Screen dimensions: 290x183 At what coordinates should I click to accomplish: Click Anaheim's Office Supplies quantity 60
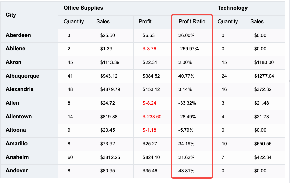70,157
